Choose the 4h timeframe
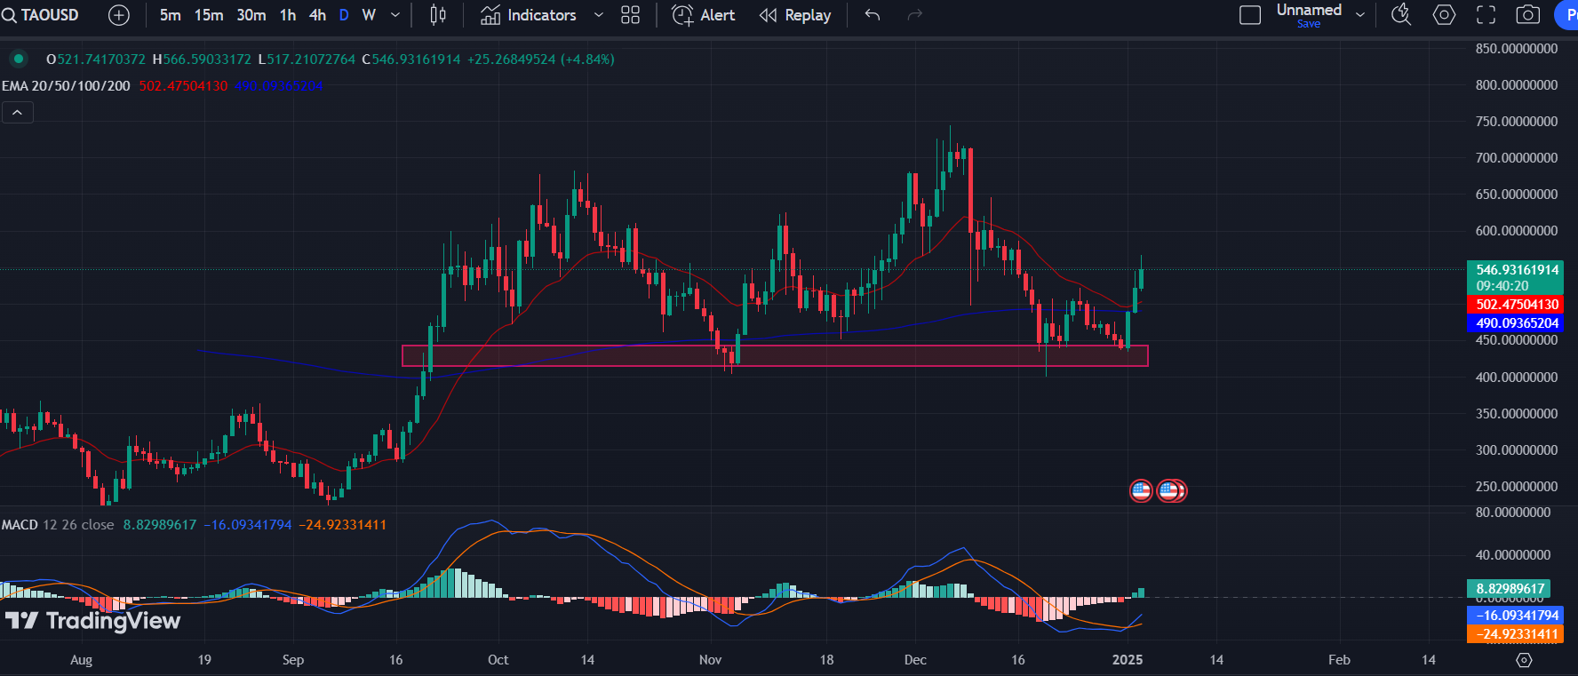Screen dimensions: 1578x676 317,15
